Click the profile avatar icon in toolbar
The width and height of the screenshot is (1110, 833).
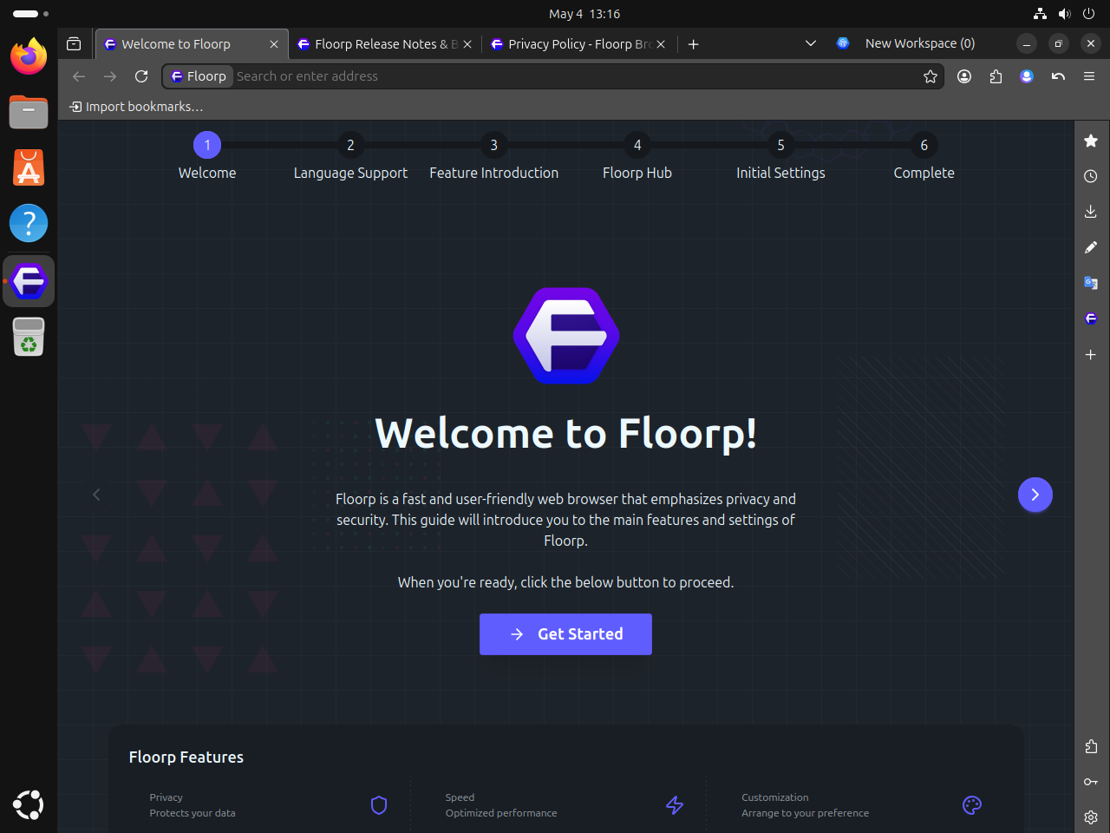point(1027,76)
